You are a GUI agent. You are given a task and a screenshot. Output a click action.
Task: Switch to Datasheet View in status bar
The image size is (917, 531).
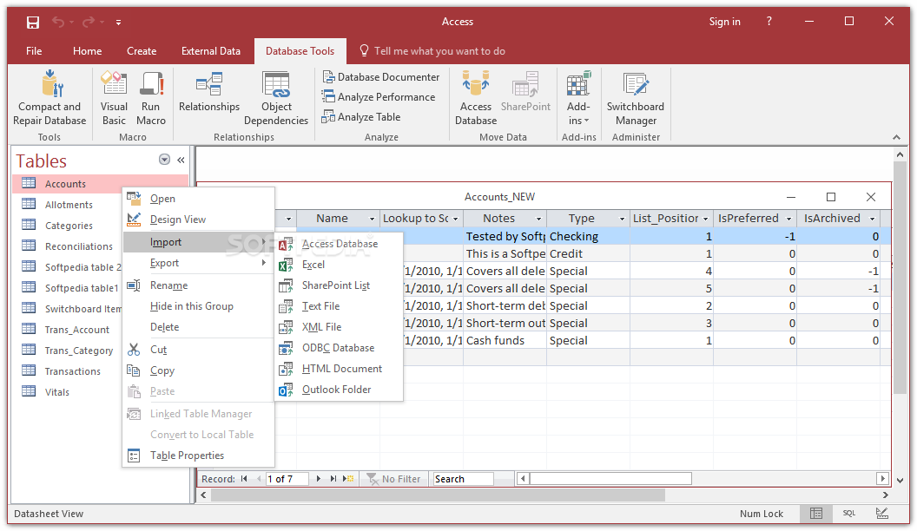[x=816, y=514]
